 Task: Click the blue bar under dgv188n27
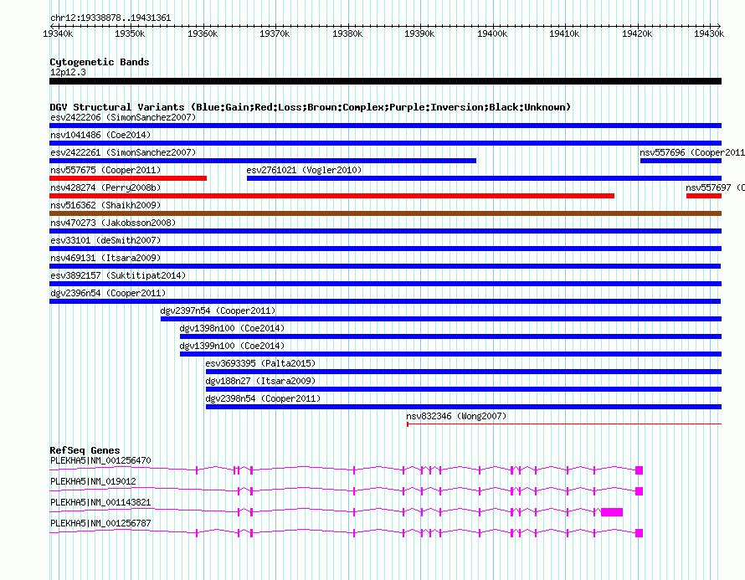tap(464, 389)
